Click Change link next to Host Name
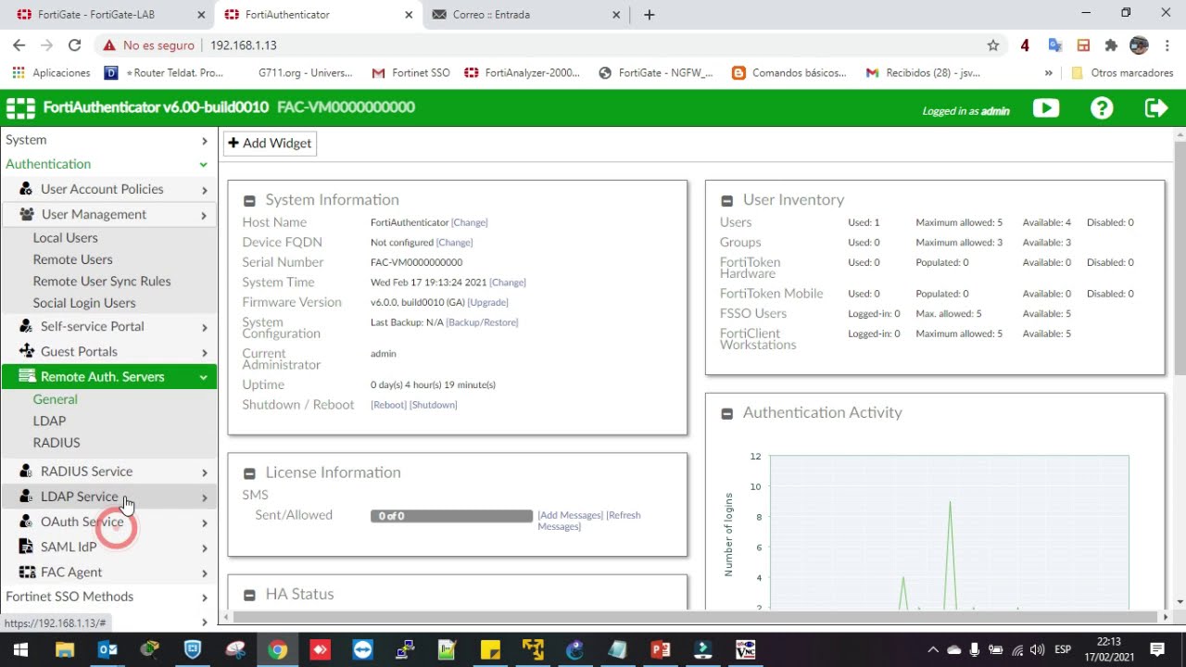This screenshot has height=667, width=1186. tap(469, 222)
